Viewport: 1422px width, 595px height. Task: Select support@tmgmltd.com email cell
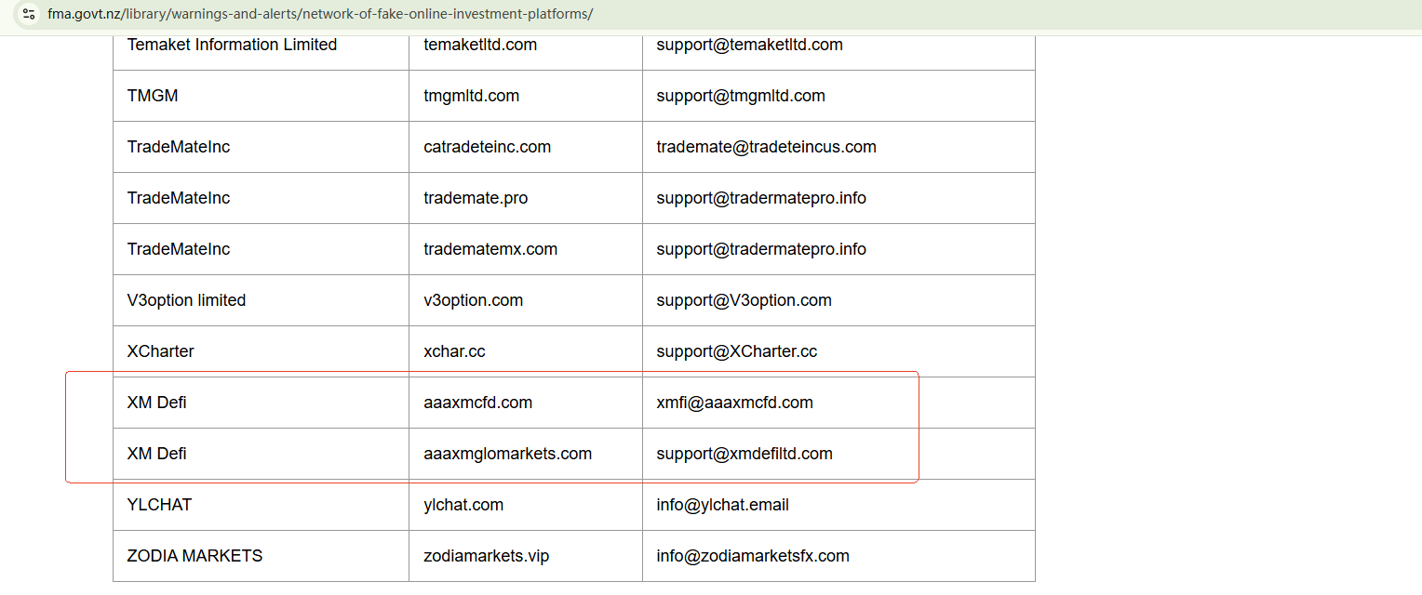tap(838, 96)
